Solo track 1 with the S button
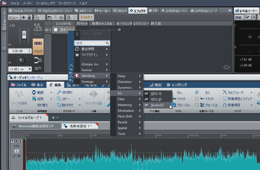The image size is (260, 170). coord(21,141)
